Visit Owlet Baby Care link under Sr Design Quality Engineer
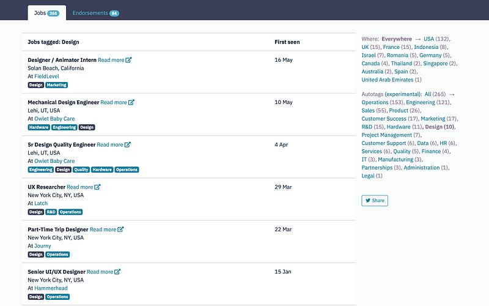Screen dimensions: 489x306 pos(54,161)
